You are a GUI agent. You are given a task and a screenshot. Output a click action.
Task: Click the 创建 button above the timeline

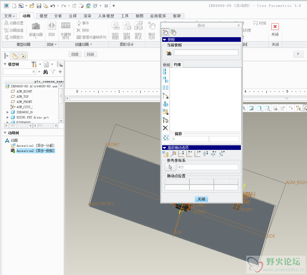tap(75, 54)
